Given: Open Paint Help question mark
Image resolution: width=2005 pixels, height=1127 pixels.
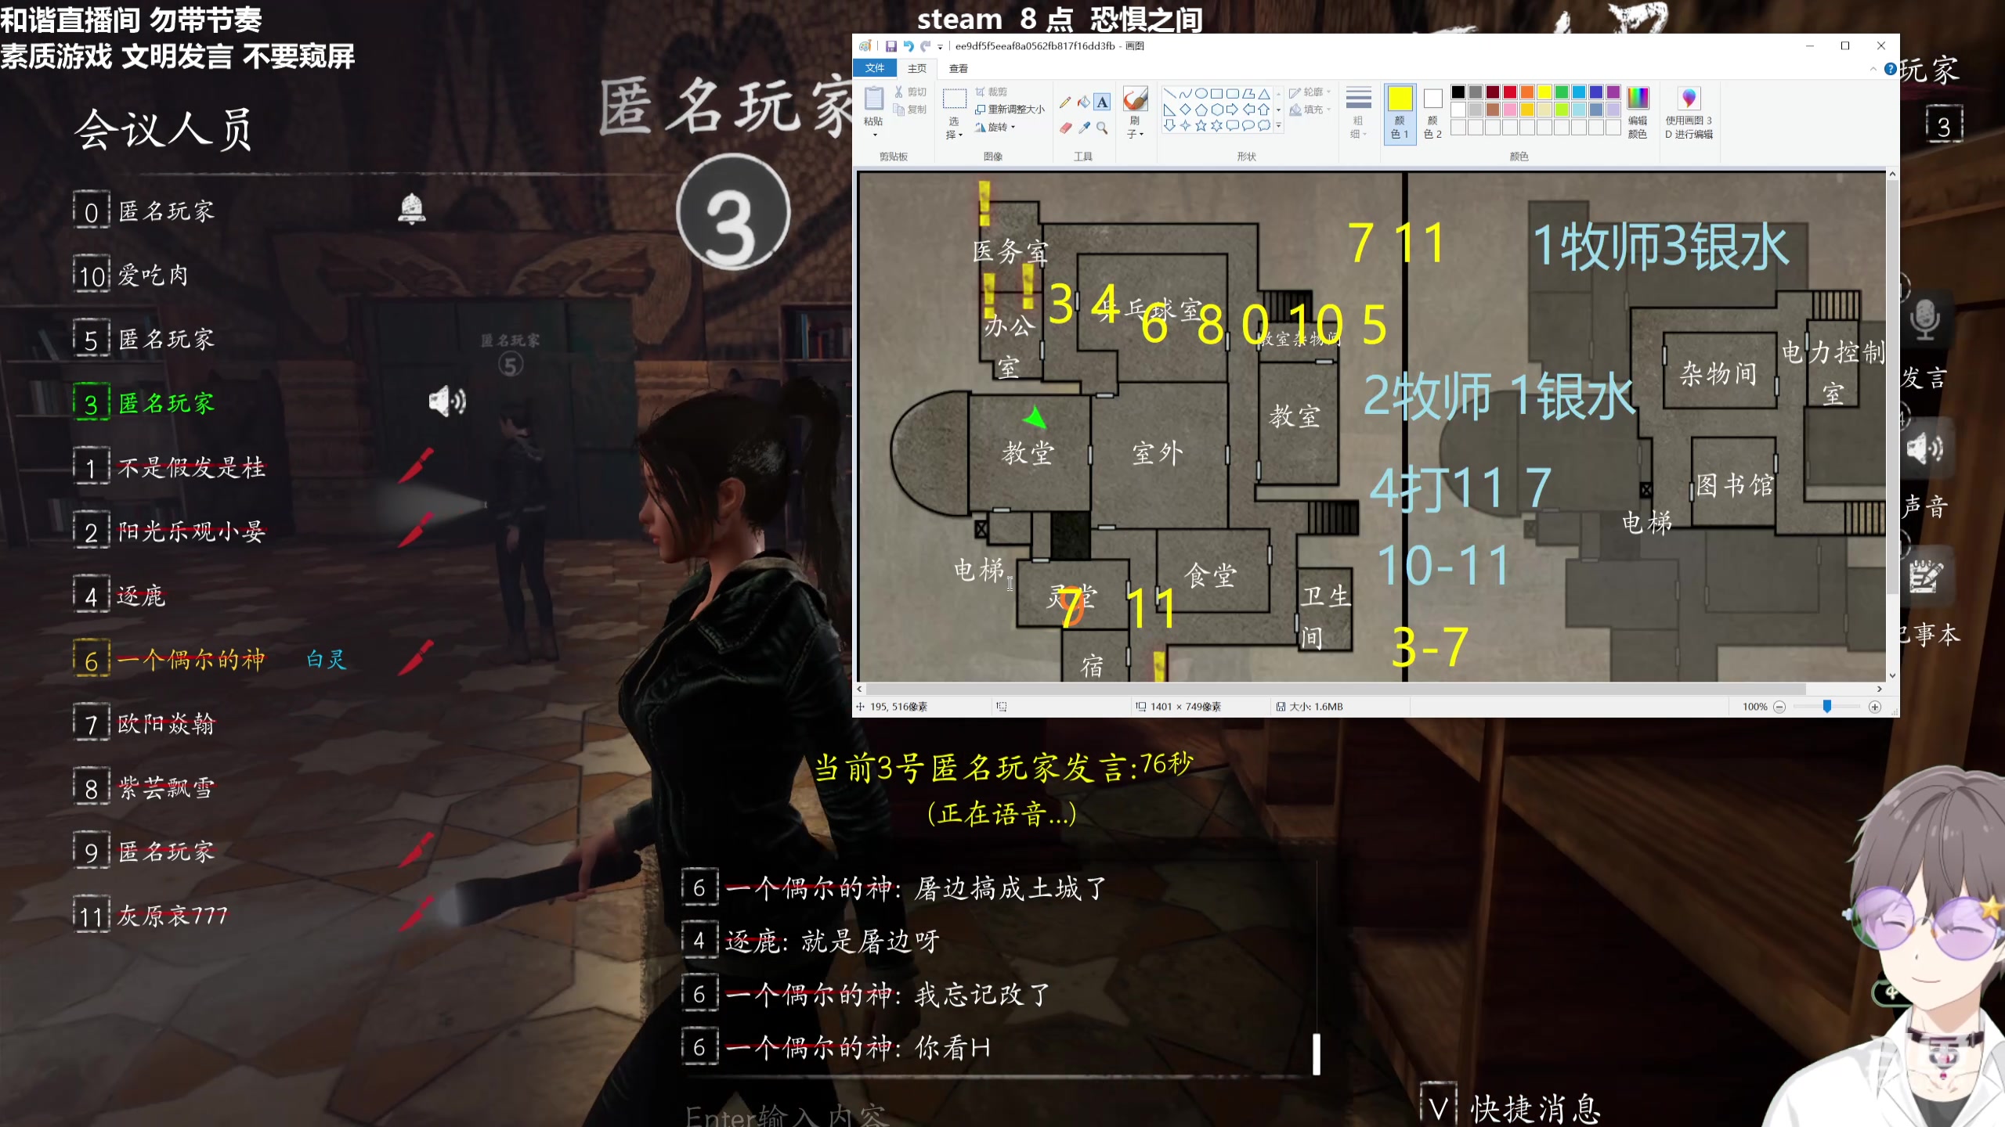Looking at the screenshot, I should point(1890,69).
